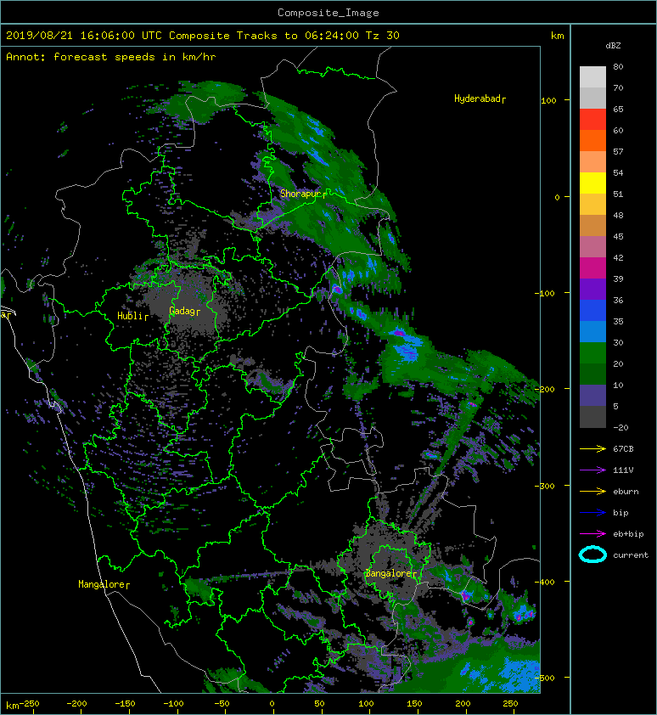
Task: Click the 60 dBZ orange swatch
Action: click(x=592, y=140)
